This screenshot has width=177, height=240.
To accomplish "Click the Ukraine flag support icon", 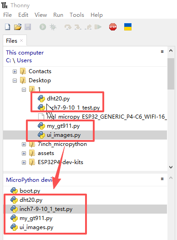I will click(x=128, y=27).
